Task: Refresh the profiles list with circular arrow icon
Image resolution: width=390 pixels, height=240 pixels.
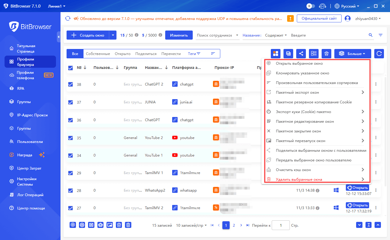Action: [x=379, y=54]
